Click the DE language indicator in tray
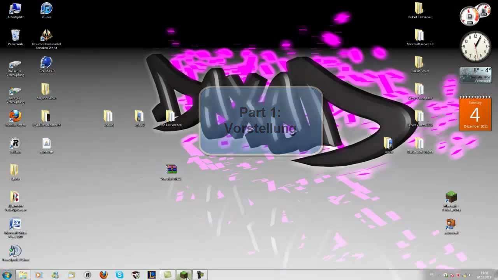 tap(432, 275)
